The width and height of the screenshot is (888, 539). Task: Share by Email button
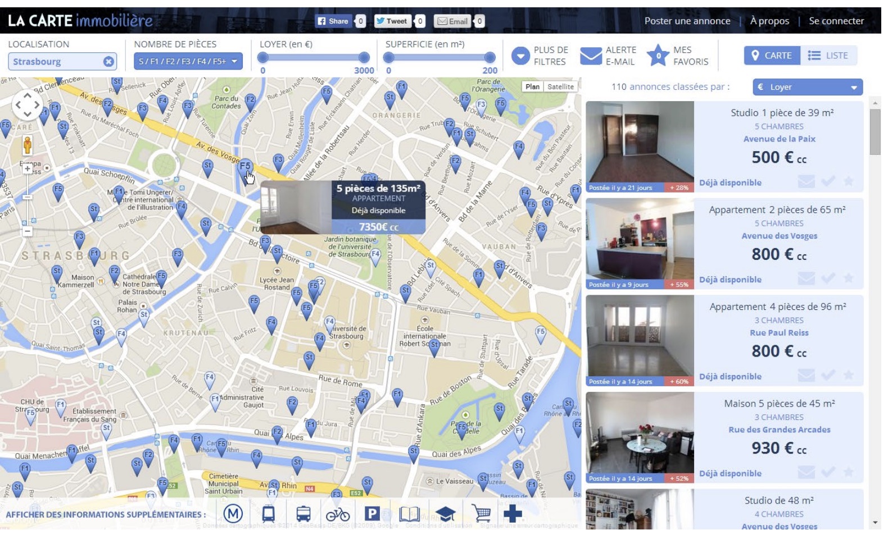[452, 21]
